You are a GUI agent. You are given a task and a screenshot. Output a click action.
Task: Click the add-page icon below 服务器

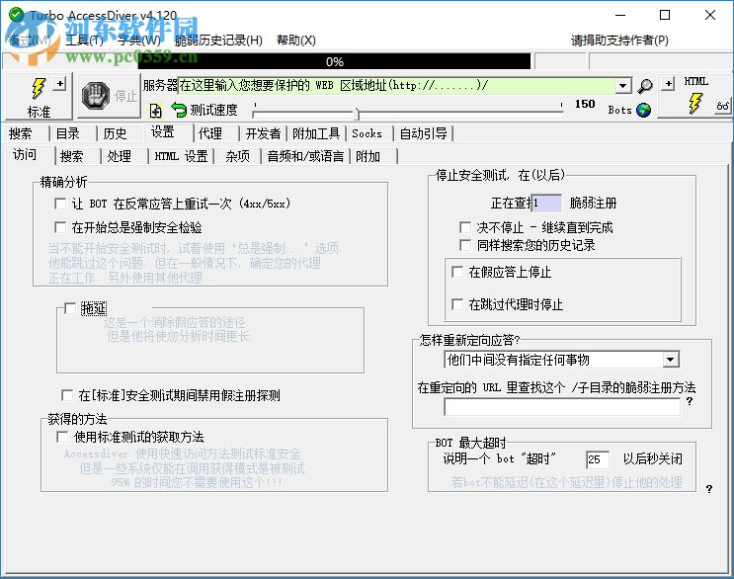point(155,111)
